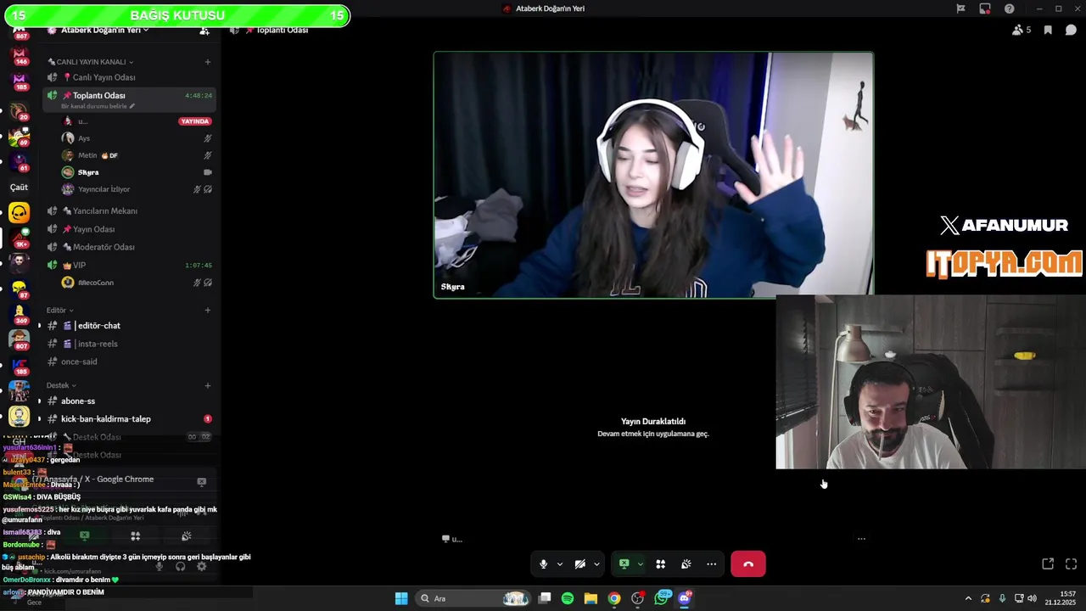Open Discord icon in the taskbar
The height and width of the screenshot is (611, 1086).
(685, 598)
